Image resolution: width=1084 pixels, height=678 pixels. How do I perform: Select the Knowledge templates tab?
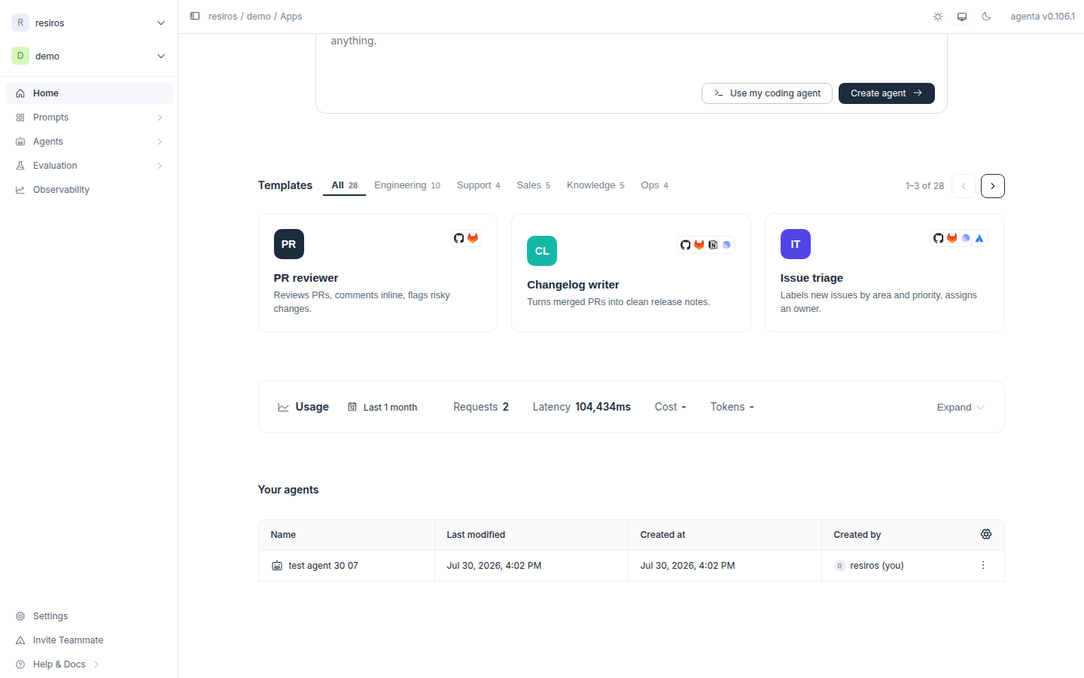(595, 185)
